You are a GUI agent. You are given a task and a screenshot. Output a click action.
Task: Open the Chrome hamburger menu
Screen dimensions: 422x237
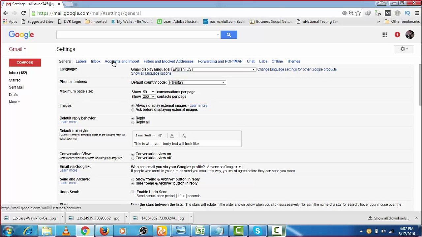pos(417,13)
